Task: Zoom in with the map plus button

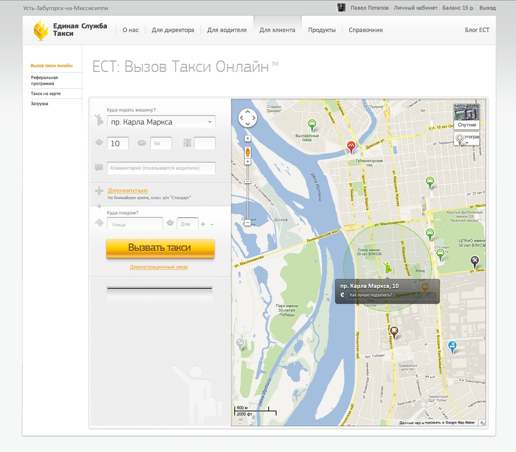Action: pos(248,161)
